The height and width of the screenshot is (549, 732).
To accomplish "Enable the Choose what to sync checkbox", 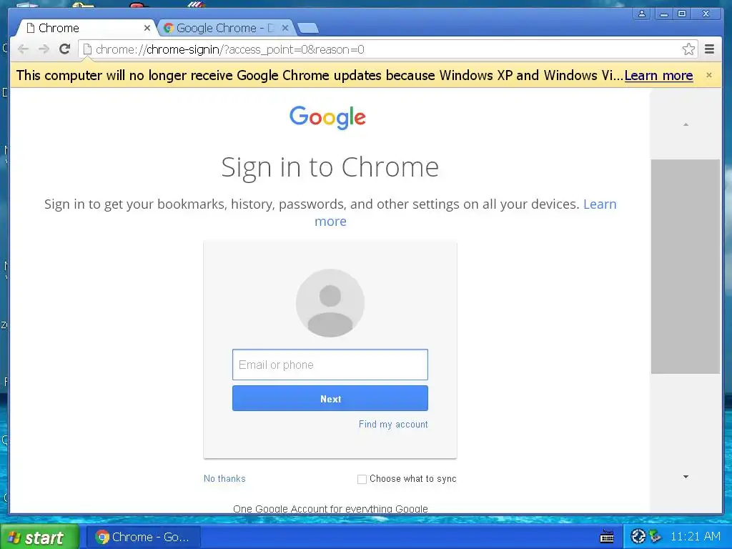I will coord(362,479).
